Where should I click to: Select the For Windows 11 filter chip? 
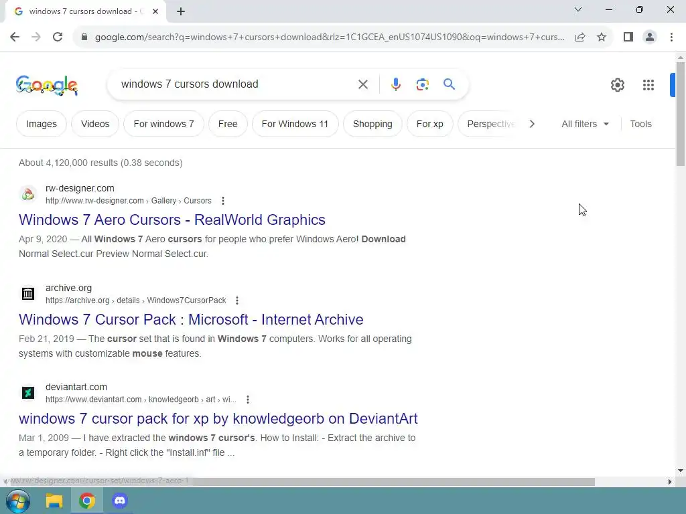[x=295, y=124]
